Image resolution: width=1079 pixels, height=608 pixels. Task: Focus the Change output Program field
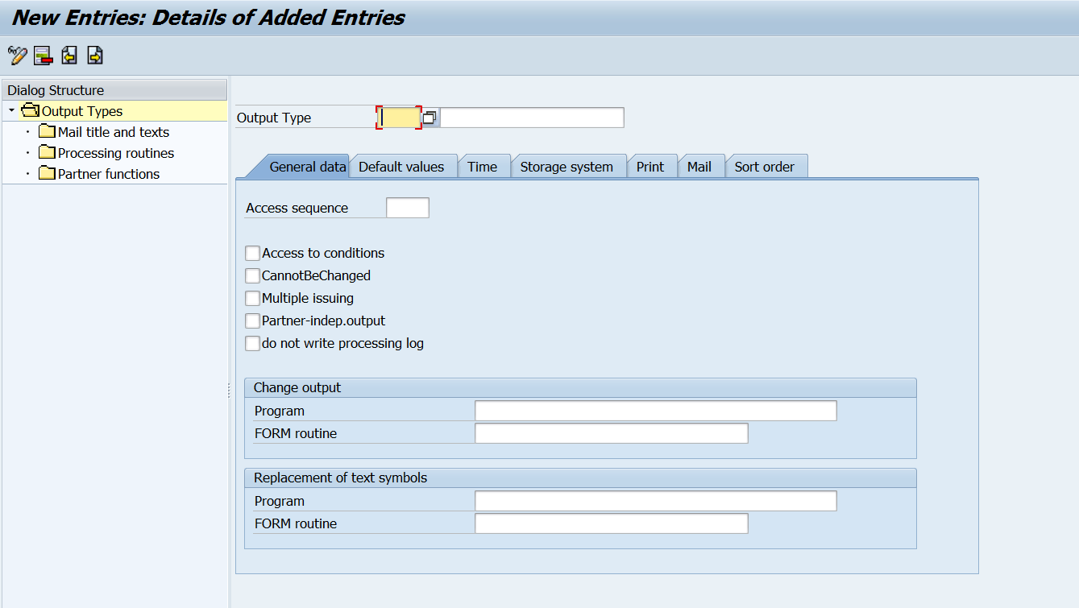pyautogui.click(x=655, y=411)
